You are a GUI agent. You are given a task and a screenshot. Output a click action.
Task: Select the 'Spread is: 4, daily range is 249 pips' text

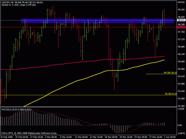19,5
